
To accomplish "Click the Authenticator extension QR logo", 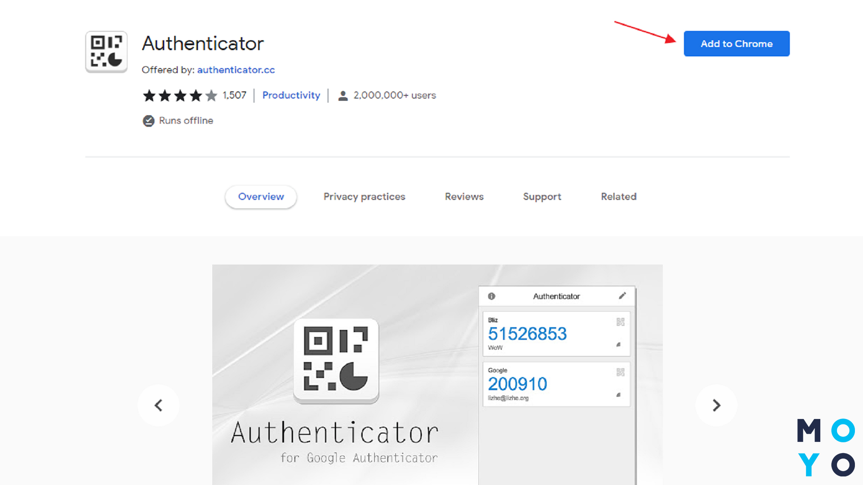I will pyautogui.click(x=106, y=52).
